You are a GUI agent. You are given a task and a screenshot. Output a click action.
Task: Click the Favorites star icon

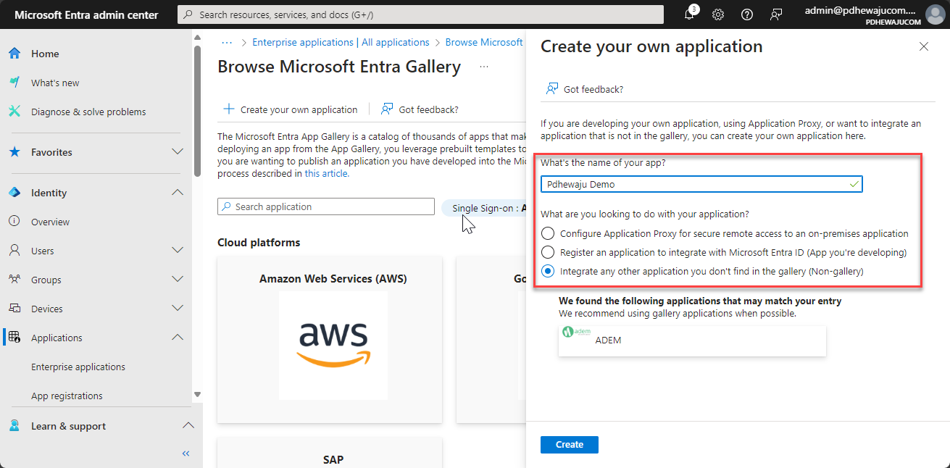(x=14, y=152)
